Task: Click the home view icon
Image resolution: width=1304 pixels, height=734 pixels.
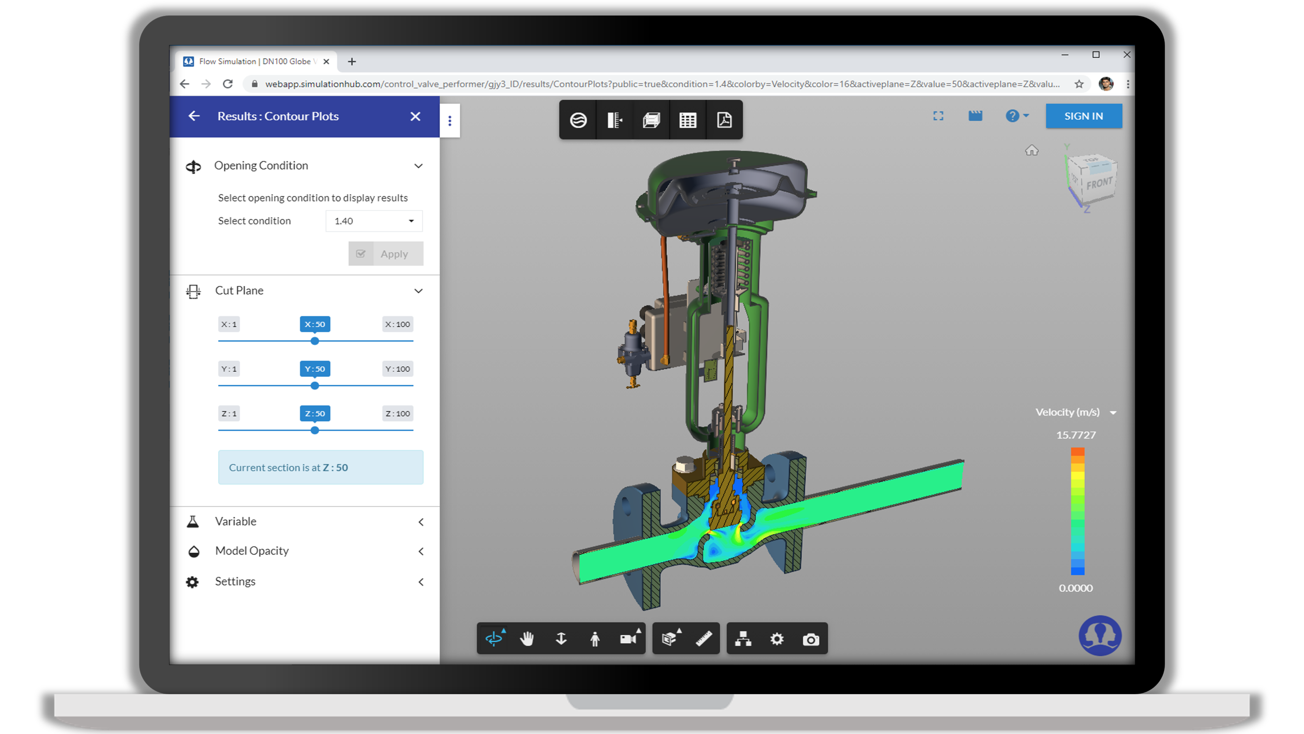Action: 1031,151
